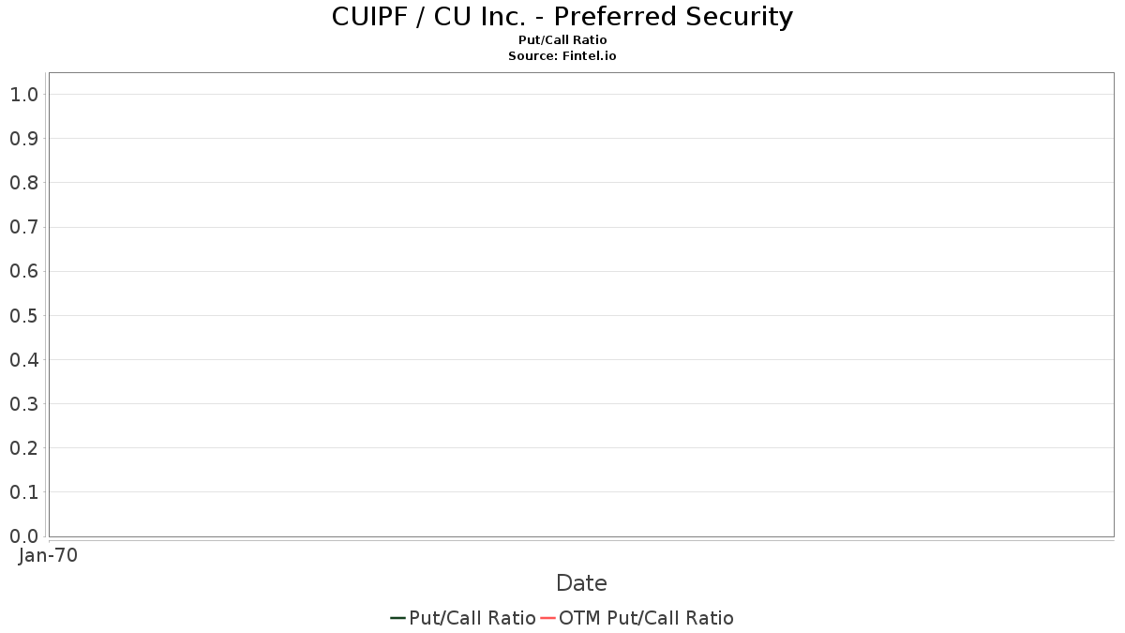Click the 0.6 y-axis tick label

point(23,272)
